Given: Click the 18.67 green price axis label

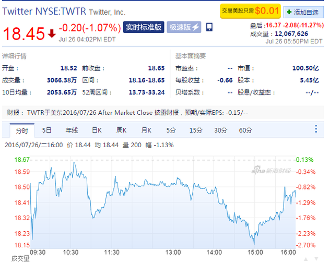Looking at the screenshot, I should click(22, 160).
